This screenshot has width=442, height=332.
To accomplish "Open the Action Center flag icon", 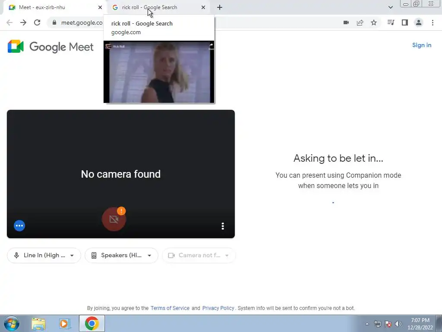I will (x=388, y=324).
